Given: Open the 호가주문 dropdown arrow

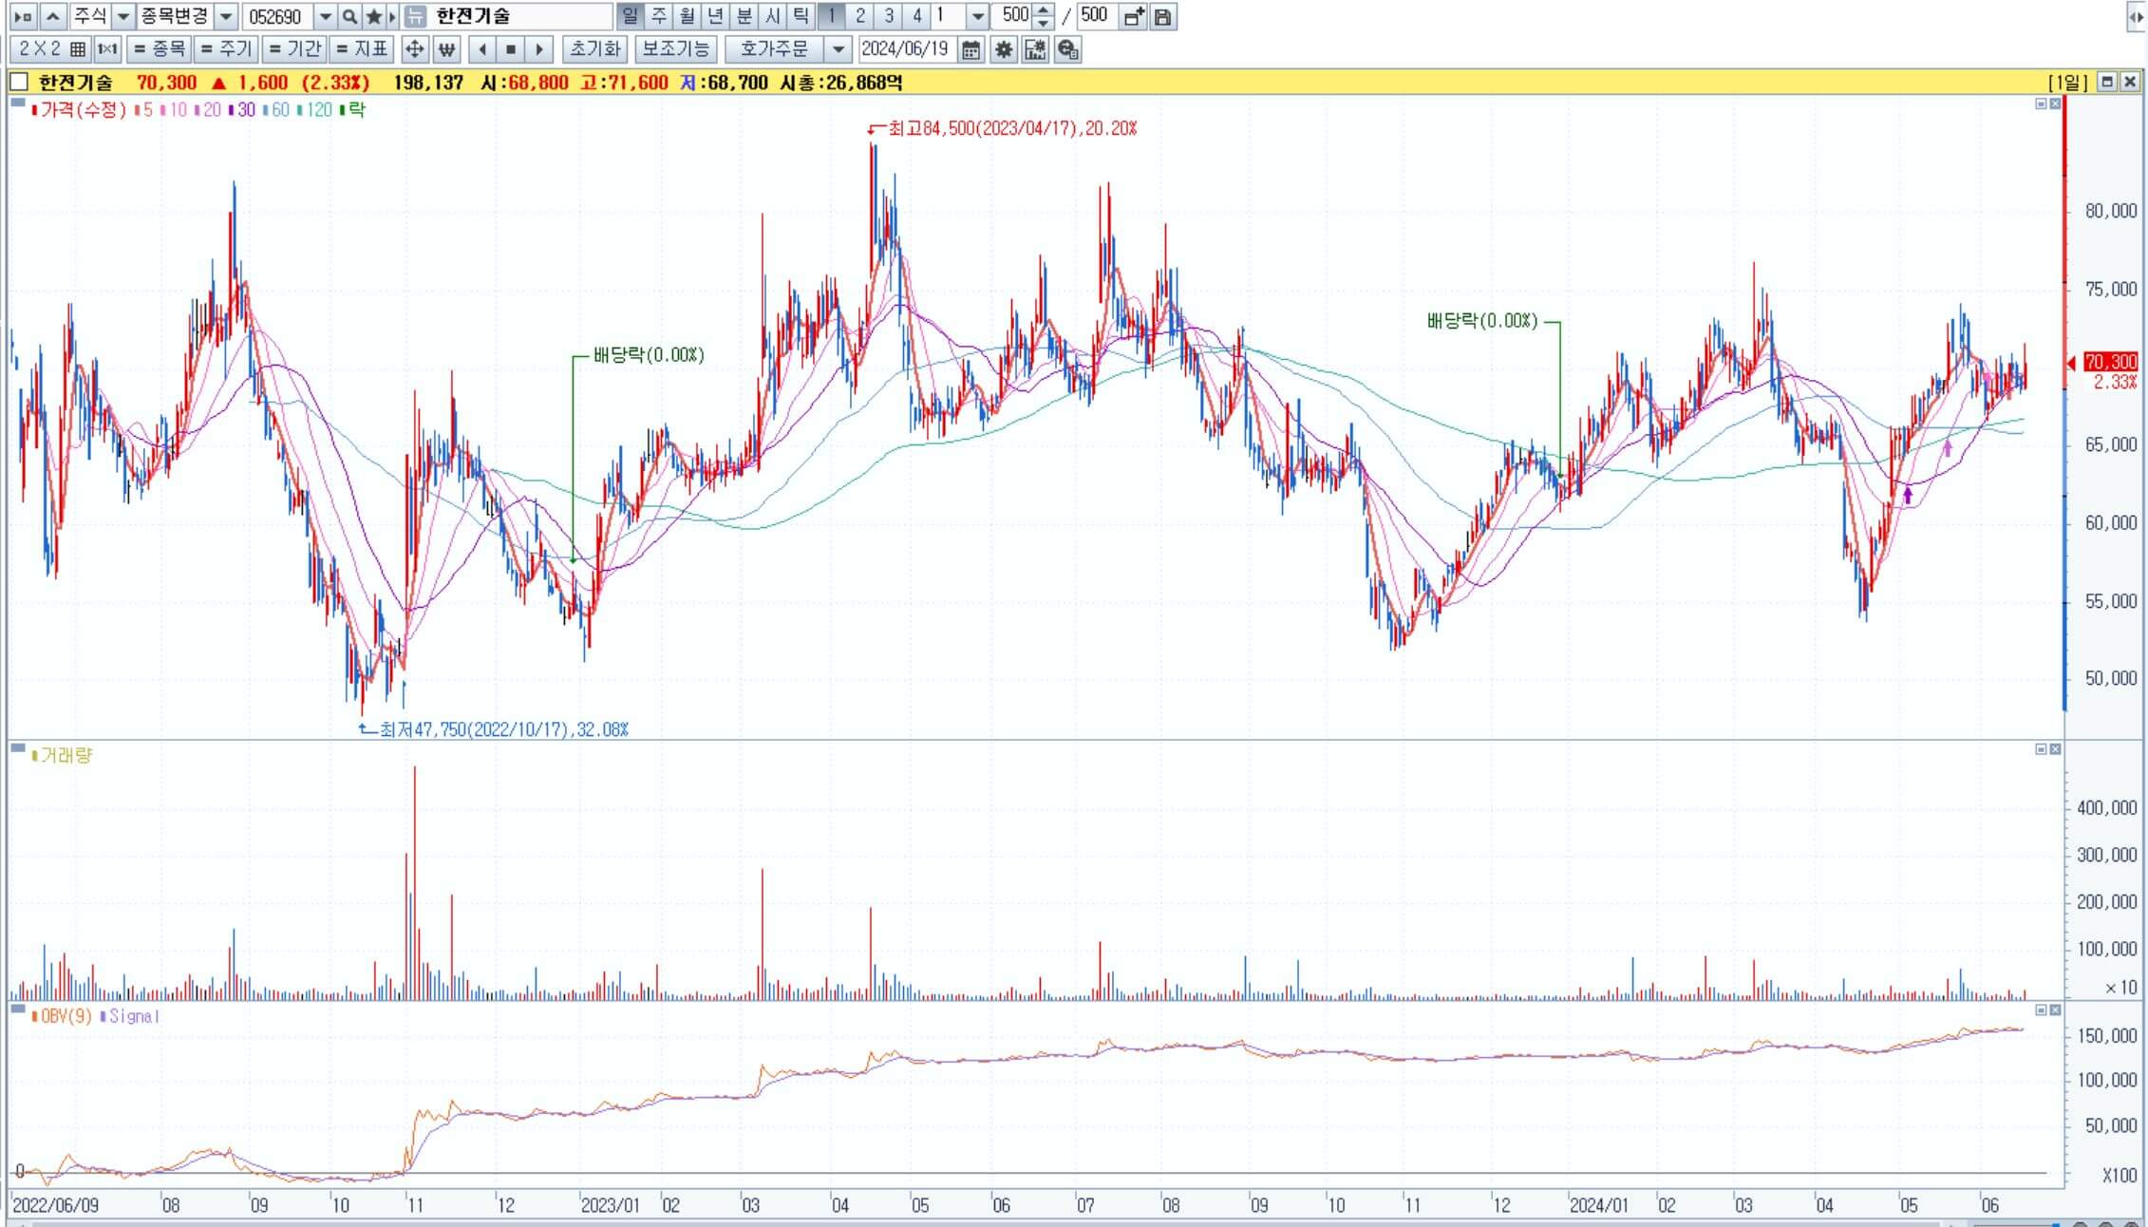Looking at the screenshot, I should coord(838,49).
